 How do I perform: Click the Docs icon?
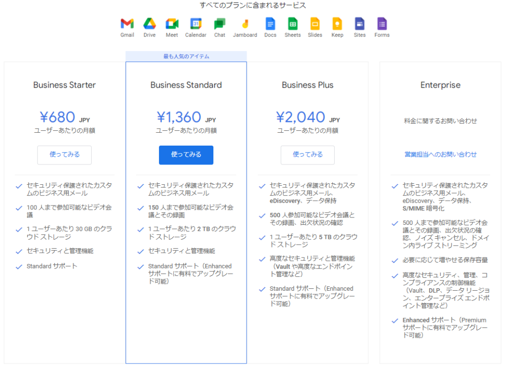[x=270, y=24]
